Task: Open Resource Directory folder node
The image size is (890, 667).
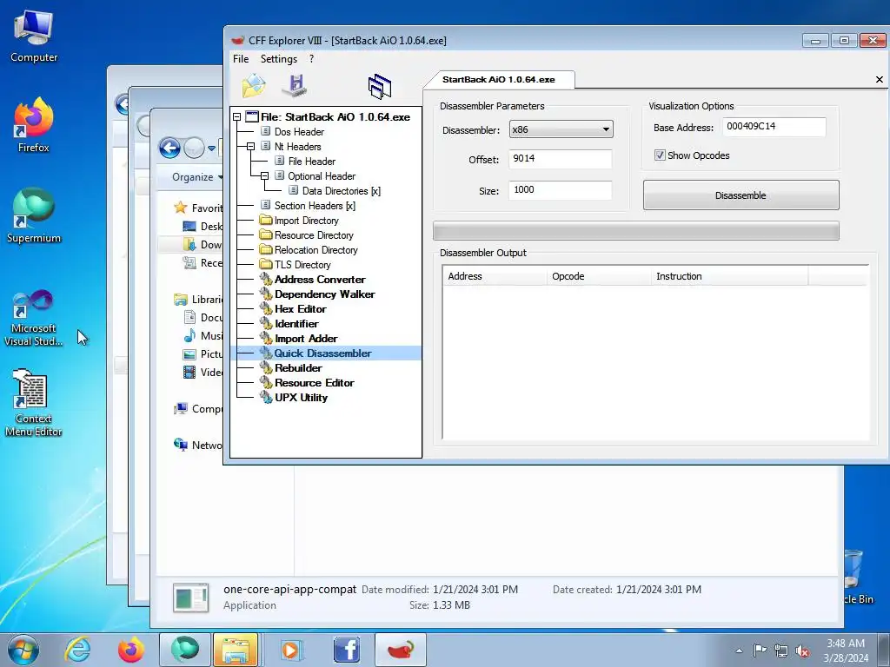Action: pyautogui.click(x=313, y=234)
